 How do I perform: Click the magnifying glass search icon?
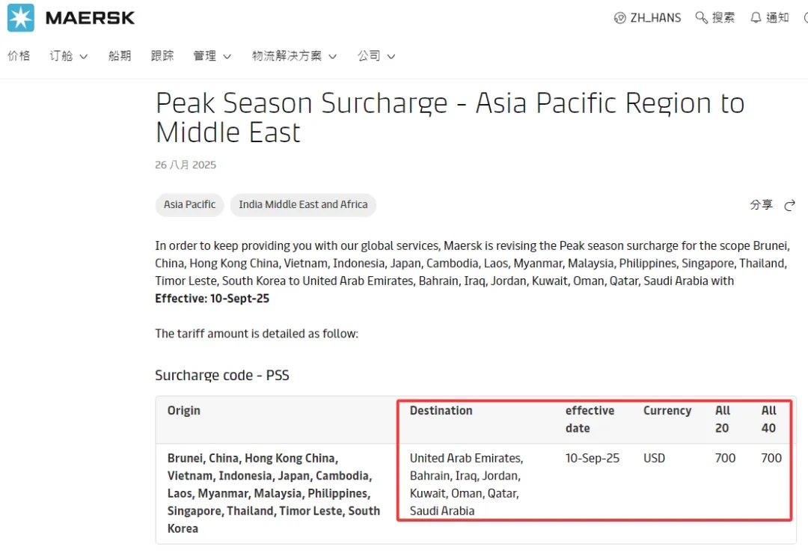701,17
